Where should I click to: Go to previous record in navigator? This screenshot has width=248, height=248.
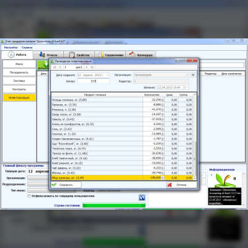(60, 67)
